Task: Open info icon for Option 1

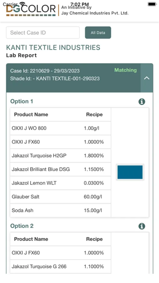Action: (142, 102)
